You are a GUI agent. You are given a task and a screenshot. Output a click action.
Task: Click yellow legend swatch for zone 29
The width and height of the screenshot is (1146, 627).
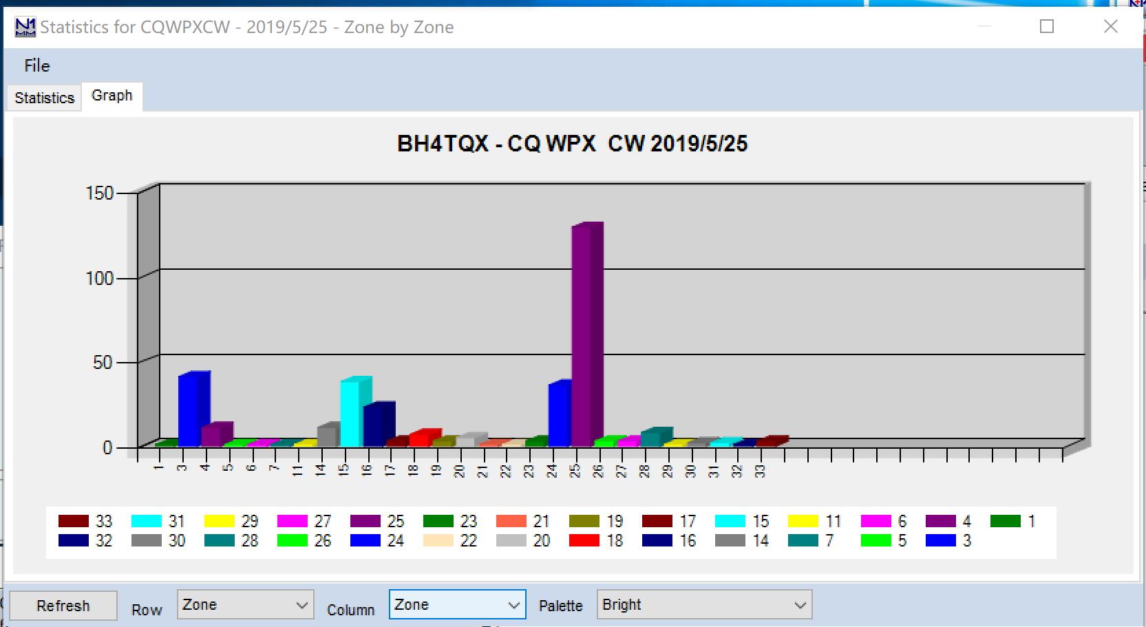(220, 521)
